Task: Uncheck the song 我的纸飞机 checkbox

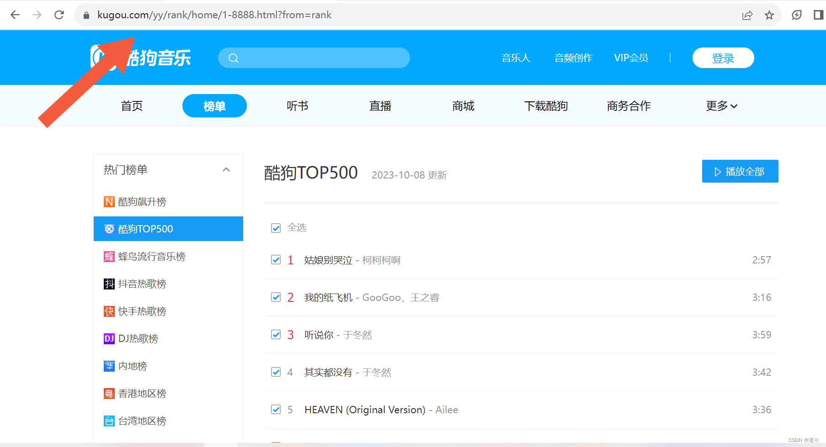Action: click(x=276, y=297)
